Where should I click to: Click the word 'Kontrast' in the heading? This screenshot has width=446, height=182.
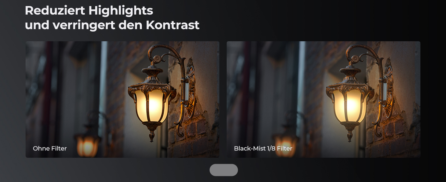point(173,25)
